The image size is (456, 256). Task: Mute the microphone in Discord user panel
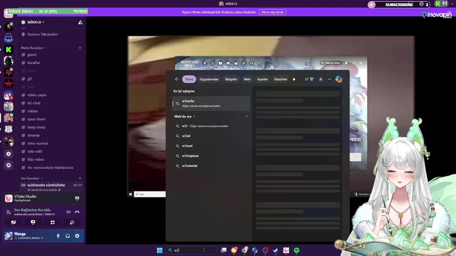(58, 236)
